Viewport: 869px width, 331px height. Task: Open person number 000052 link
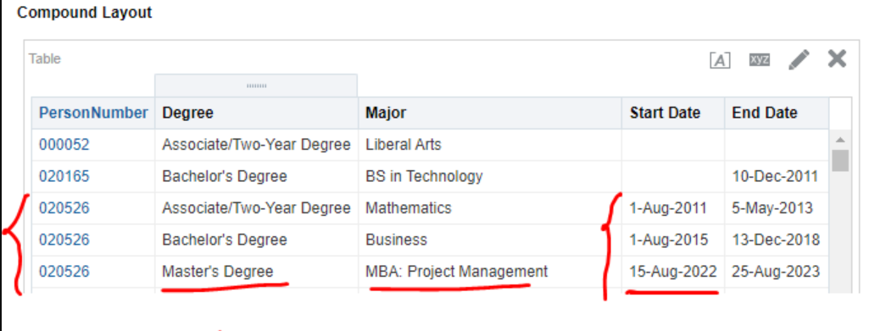pyautogui.click(x=64, y=145)
